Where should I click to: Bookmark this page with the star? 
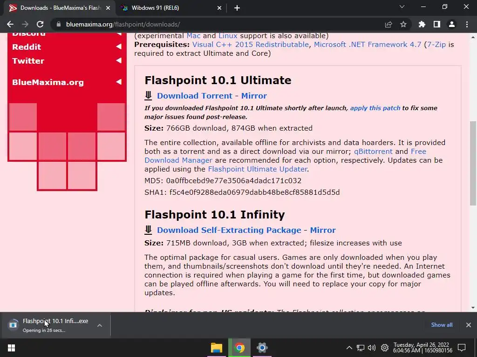tap(403, 24)
